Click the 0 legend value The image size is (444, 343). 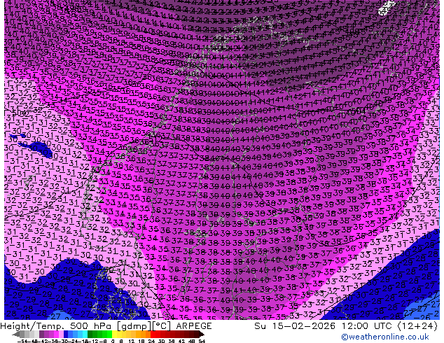[x=113, y=341]
